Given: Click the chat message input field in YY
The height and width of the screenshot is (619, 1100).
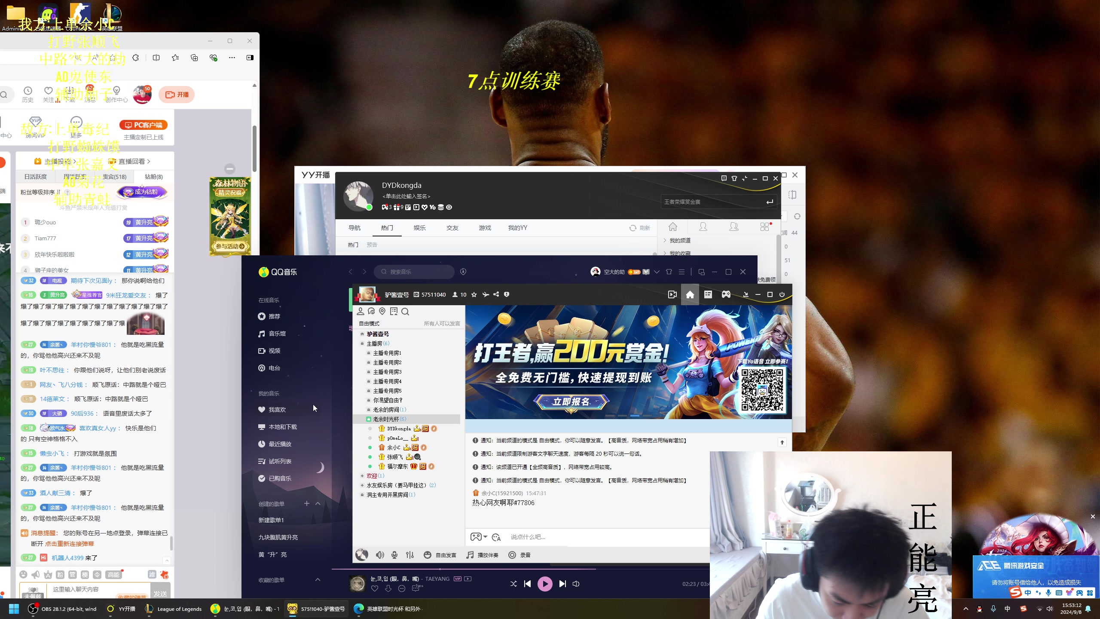Looking at the screenshot, I should (x=597, y=536).
